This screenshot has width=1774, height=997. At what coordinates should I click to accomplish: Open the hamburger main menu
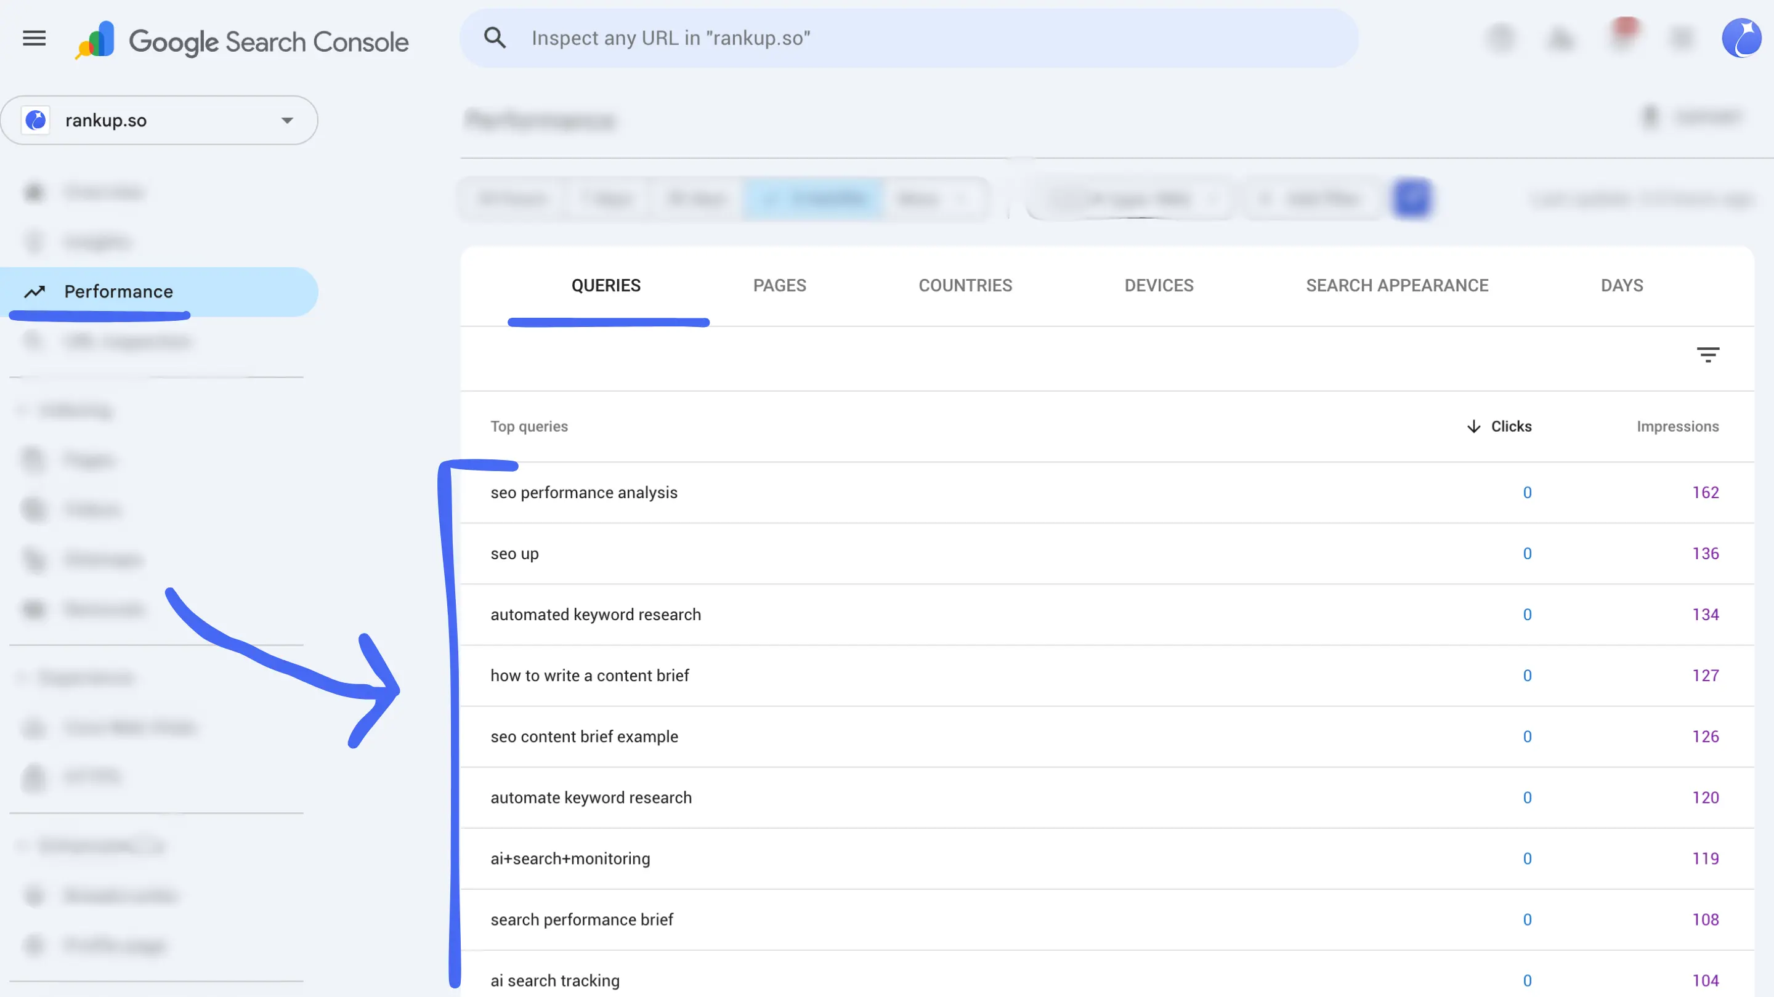pos(34,39)
